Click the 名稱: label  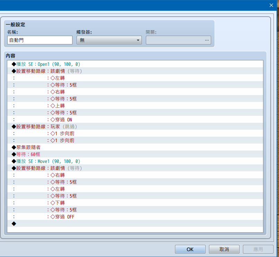12,32
